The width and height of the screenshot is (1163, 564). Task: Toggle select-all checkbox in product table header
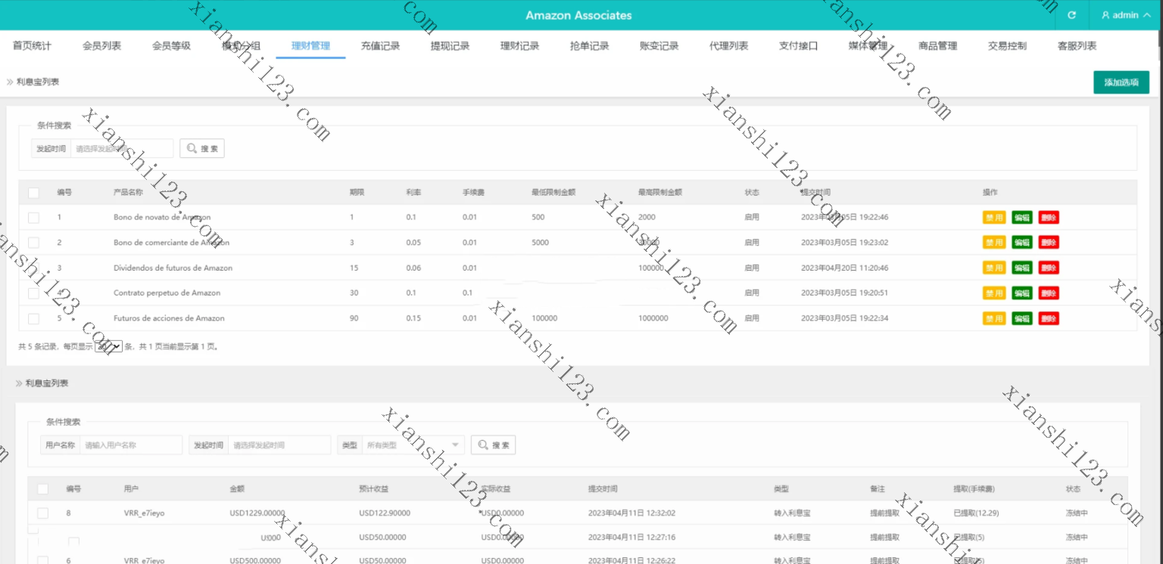[x=33, y=193]
